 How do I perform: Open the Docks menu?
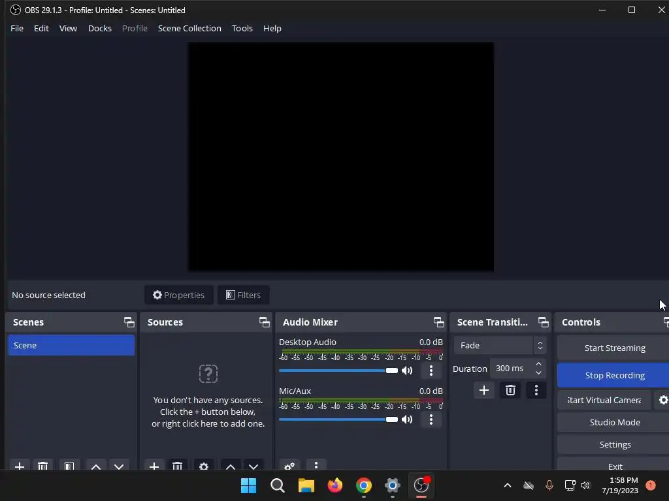pyautogui.click(x=100, y=28)
